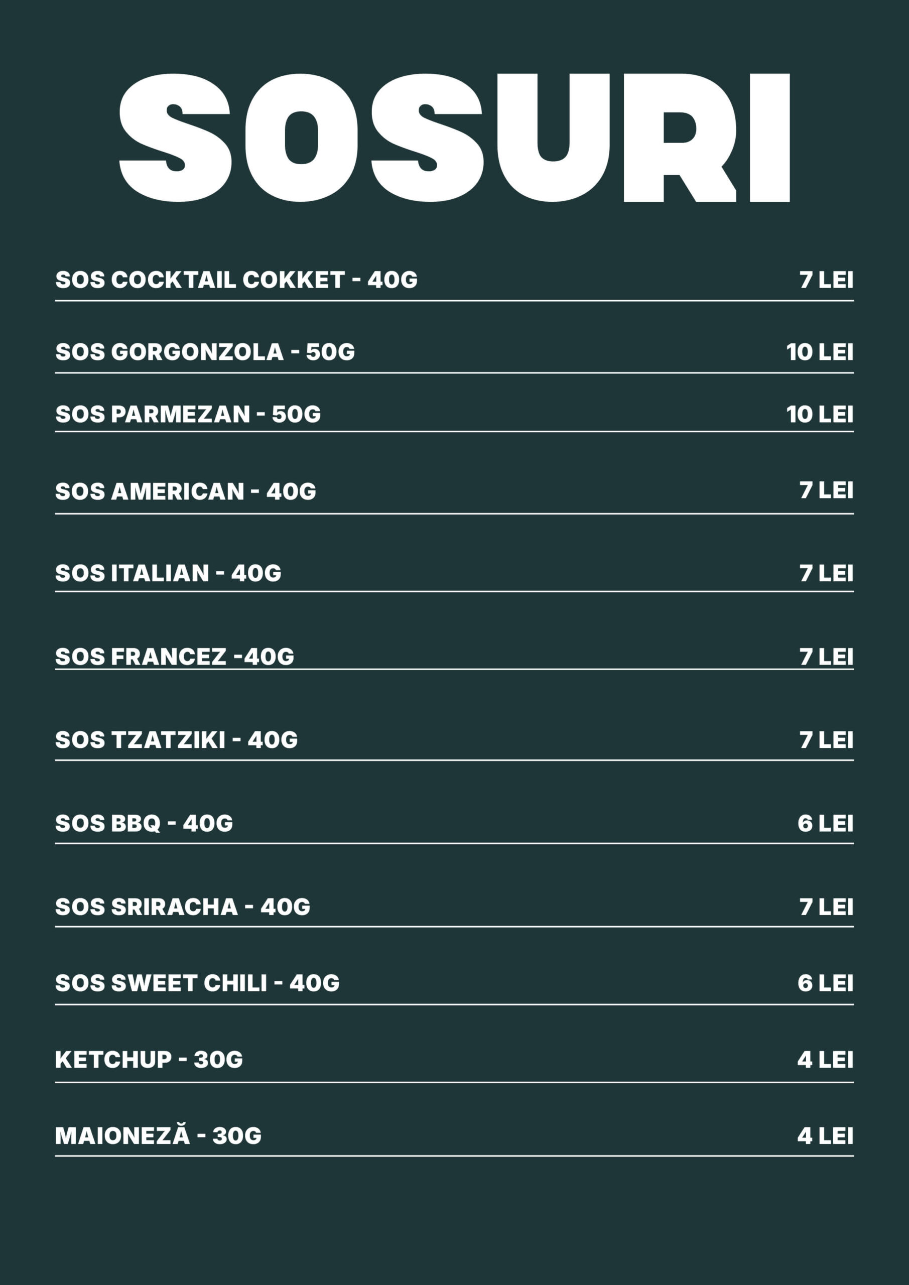Click the Sos BBQ 40G item

(144, 823)
